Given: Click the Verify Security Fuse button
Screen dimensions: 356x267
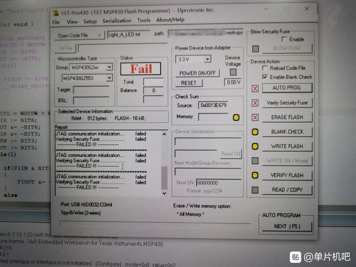Looking at the screenshot, I should pyautogui.click(x=287, y=103).
